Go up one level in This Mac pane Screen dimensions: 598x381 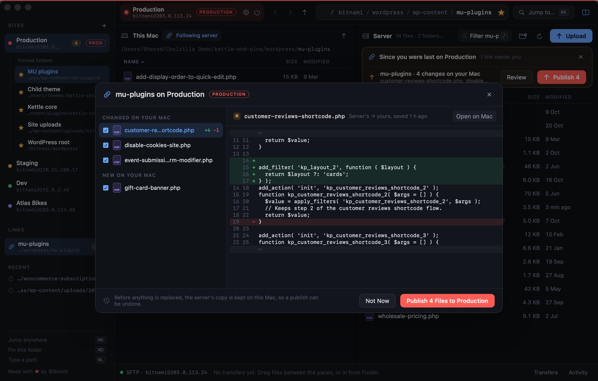[x=344, y=35]
